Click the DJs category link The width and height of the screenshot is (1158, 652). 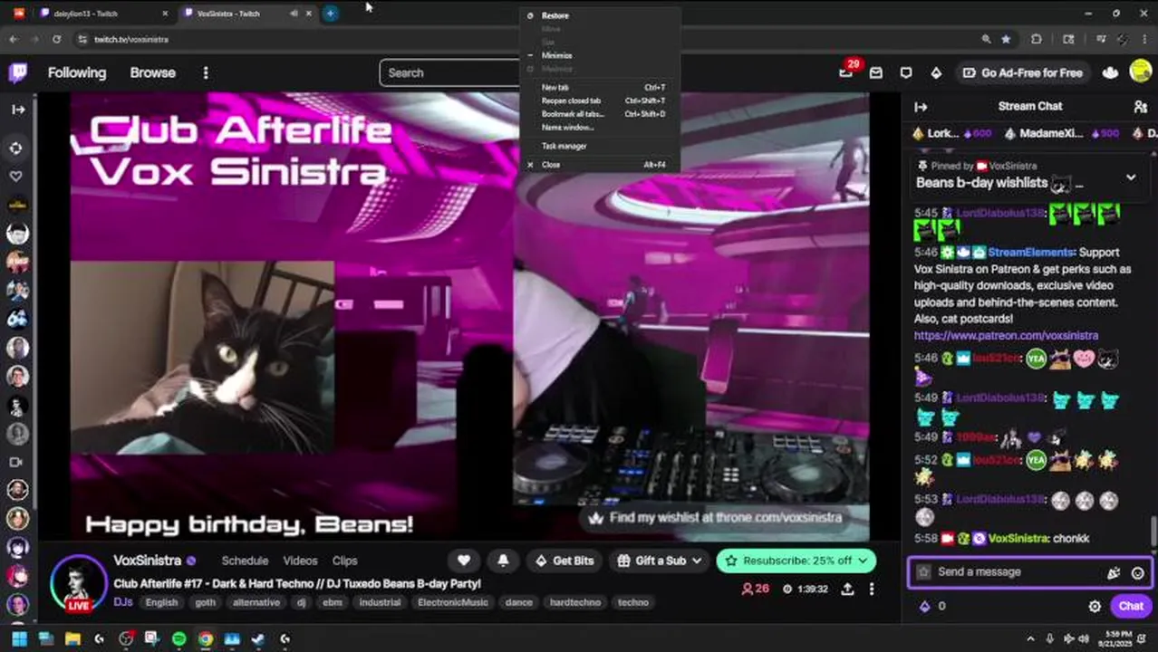pos(122,602)
